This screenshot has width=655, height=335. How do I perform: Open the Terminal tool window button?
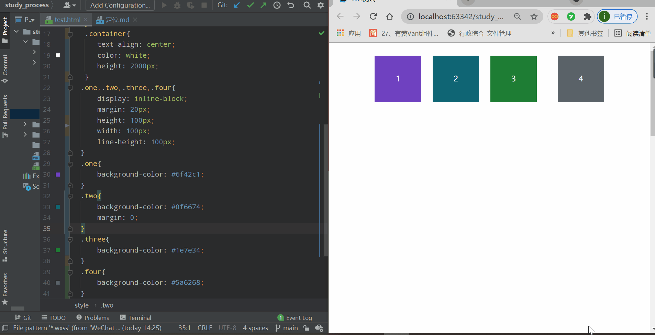click(136, 318)
